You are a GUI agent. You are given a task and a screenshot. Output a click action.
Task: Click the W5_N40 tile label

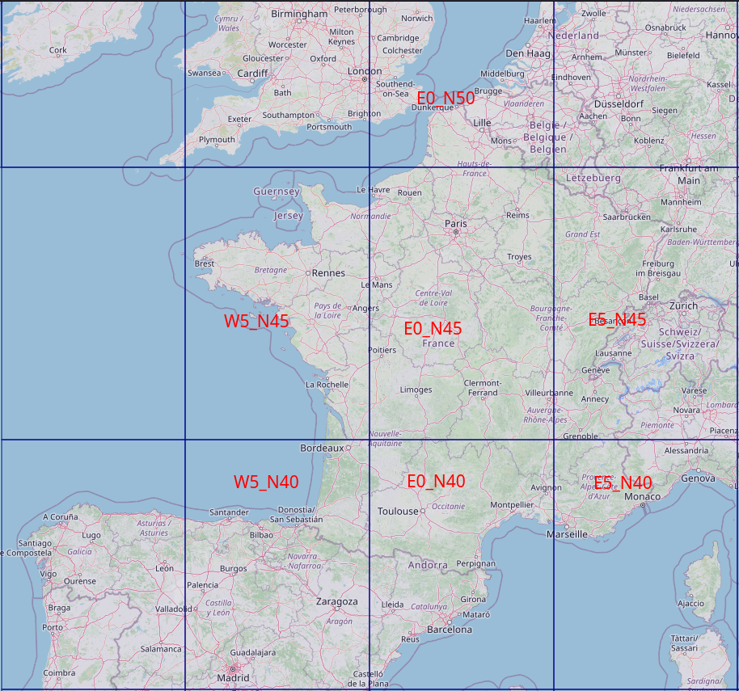coord(266,482)
